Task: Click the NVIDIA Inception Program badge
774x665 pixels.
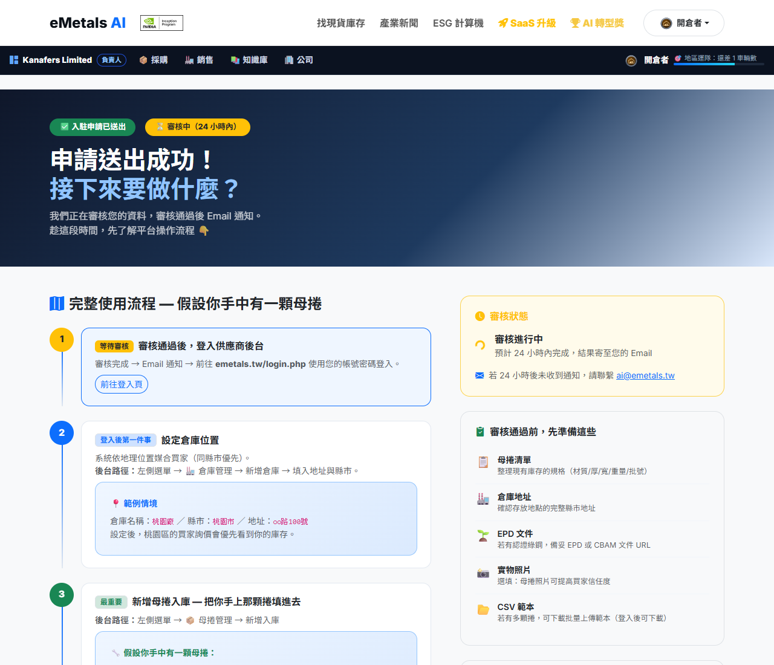Action: point(161,23)
